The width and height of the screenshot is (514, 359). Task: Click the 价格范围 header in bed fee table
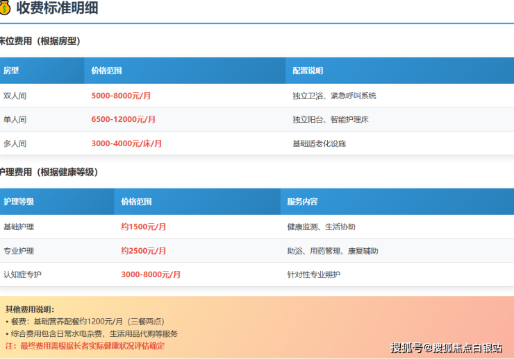coord(106,71)
